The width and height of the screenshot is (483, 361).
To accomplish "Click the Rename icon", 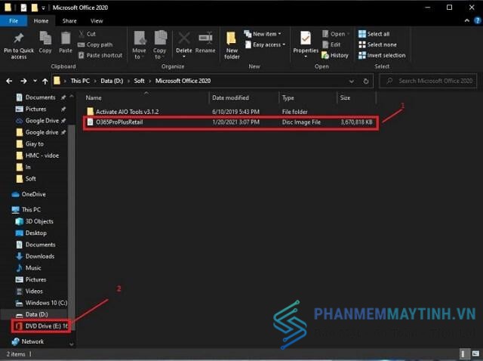I will point(205,39).
